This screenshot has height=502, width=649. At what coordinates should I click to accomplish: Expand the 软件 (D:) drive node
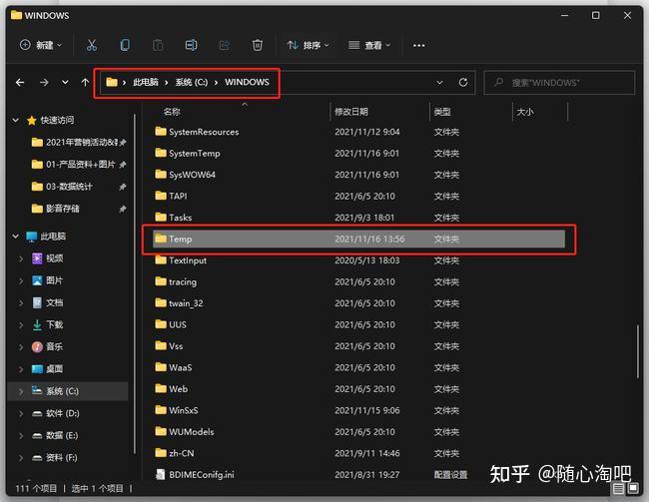(x=21, y=413)
